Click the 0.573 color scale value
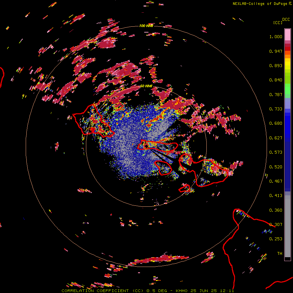This screenshot has height=293, width=293. [276, 152]
